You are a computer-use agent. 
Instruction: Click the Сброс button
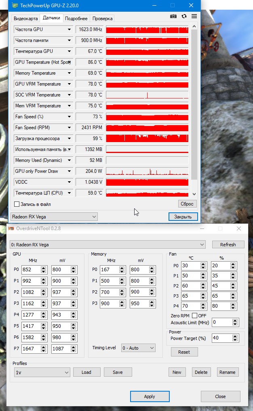point(187,203)
